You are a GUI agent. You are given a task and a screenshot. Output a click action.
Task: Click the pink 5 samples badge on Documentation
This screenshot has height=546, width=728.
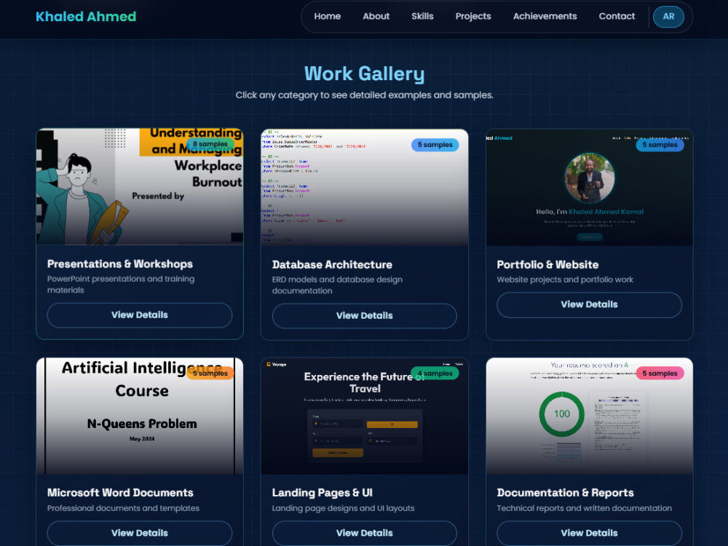click(x=660, y=373)
